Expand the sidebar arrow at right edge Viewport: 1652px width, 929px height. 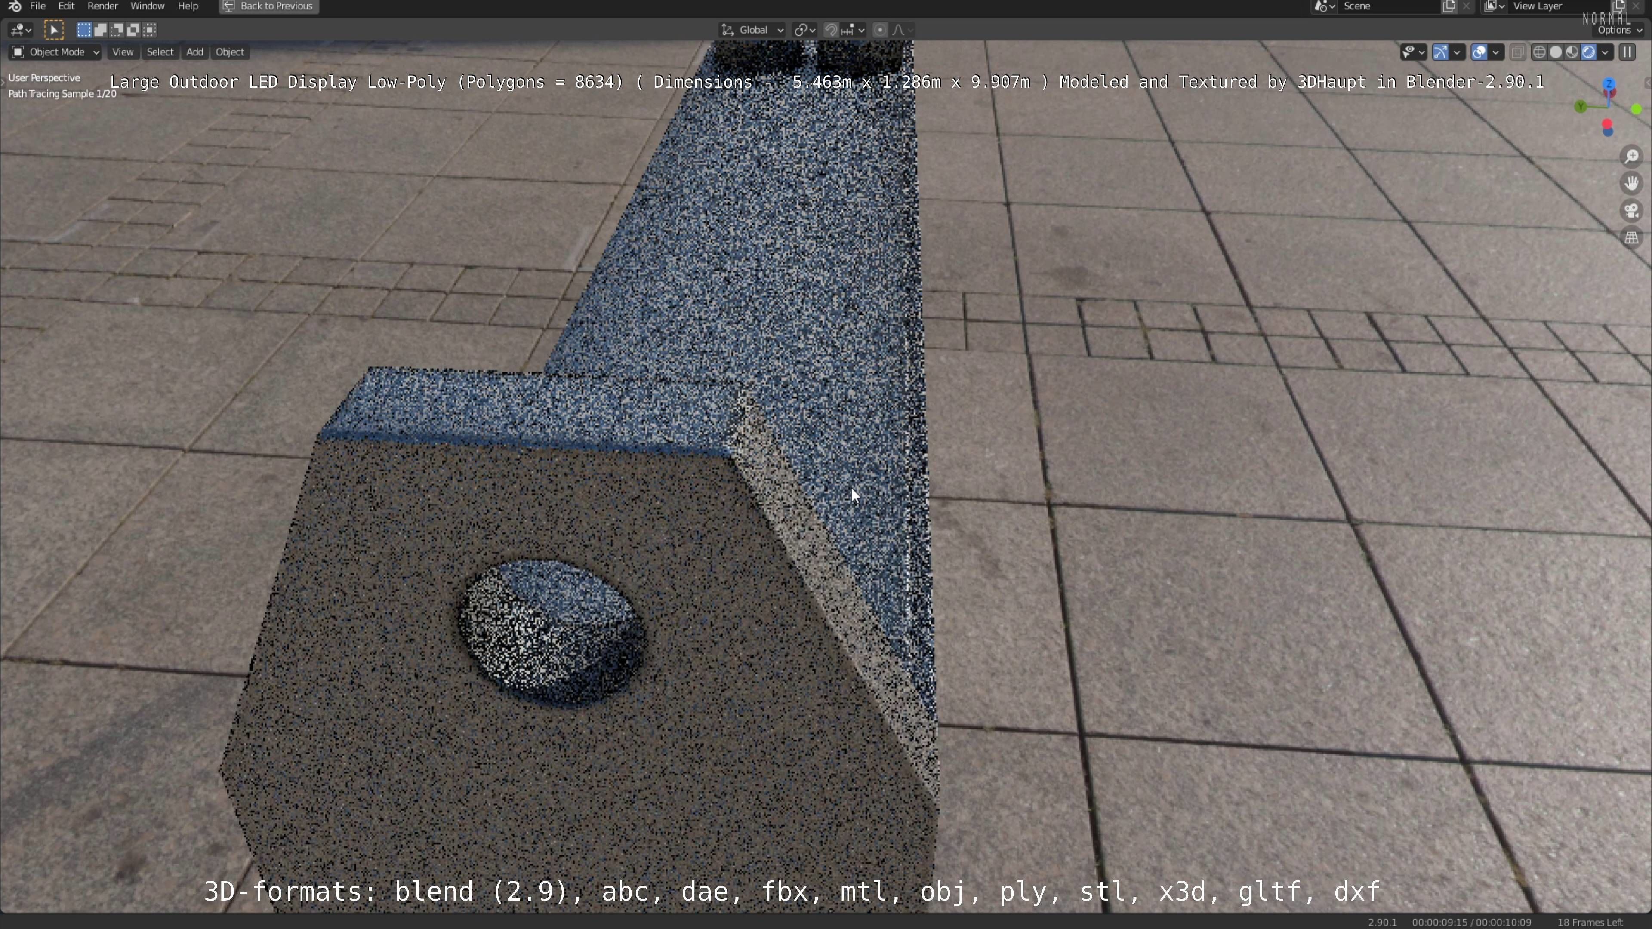pyautogui.click(x=1648, y=83)
